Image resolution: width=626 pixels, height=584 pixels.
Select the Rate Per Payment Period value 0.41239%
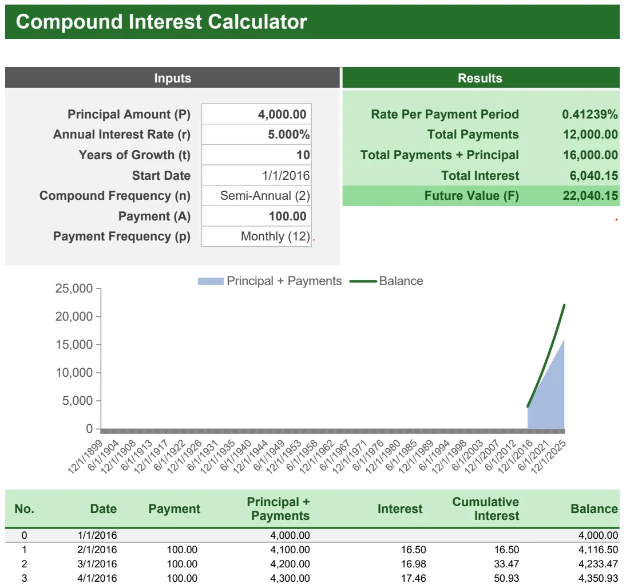click(x=590, y=115)
